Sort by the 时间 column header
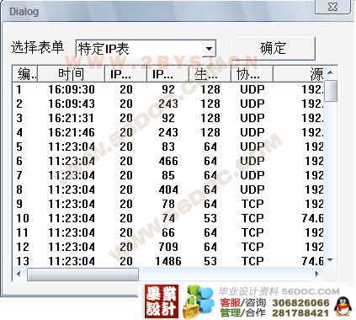The width and height of the screenshot is (356, 320). (x=71, y=74)
